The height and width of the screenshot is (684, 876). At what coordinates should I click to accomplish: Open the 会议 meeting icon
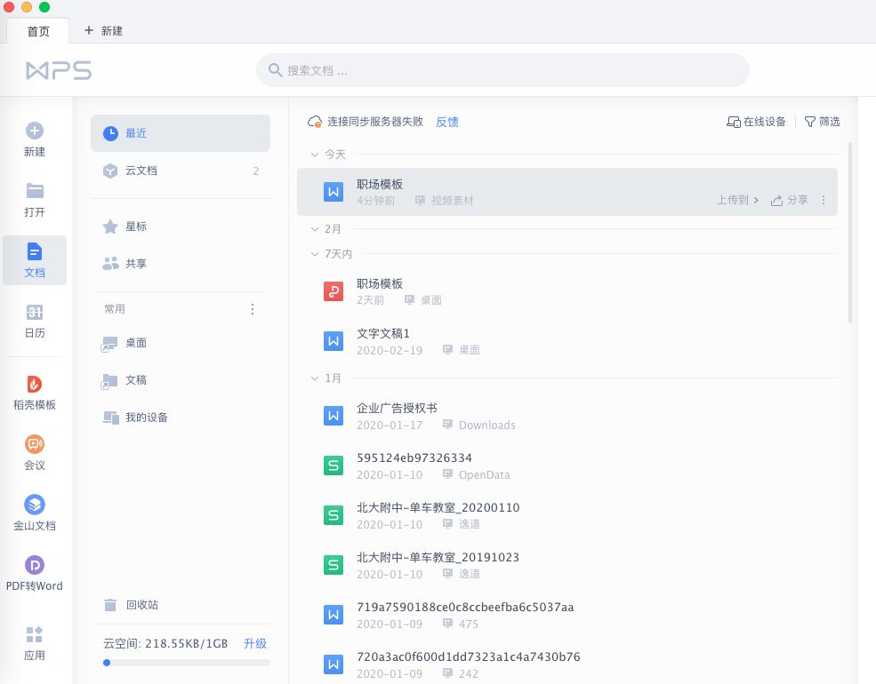34,451
